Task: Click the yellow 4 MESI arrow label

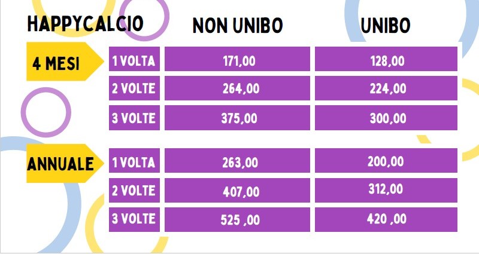Action: pos(65,62)
